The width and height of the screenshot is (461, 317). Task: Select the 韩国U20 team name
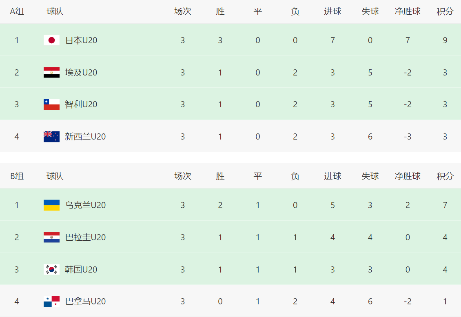coord(81,270)
